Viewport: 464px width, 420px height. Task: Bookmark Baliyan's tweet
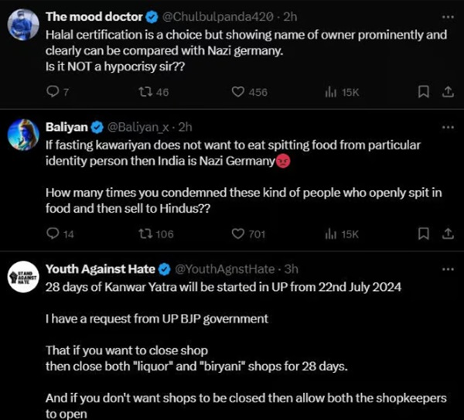pyautogui.click(x=423, y=234)
